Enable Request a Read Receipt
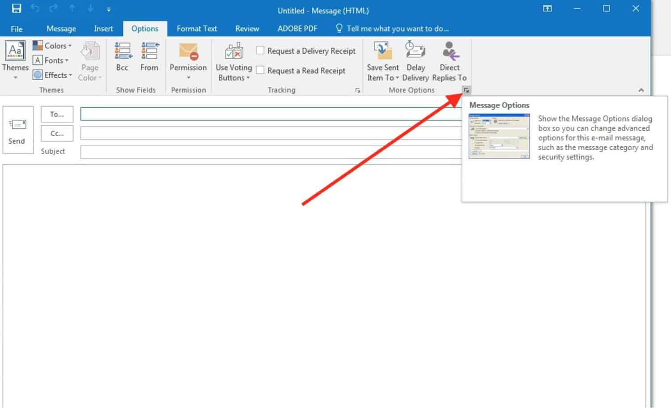 click(261, 70)
